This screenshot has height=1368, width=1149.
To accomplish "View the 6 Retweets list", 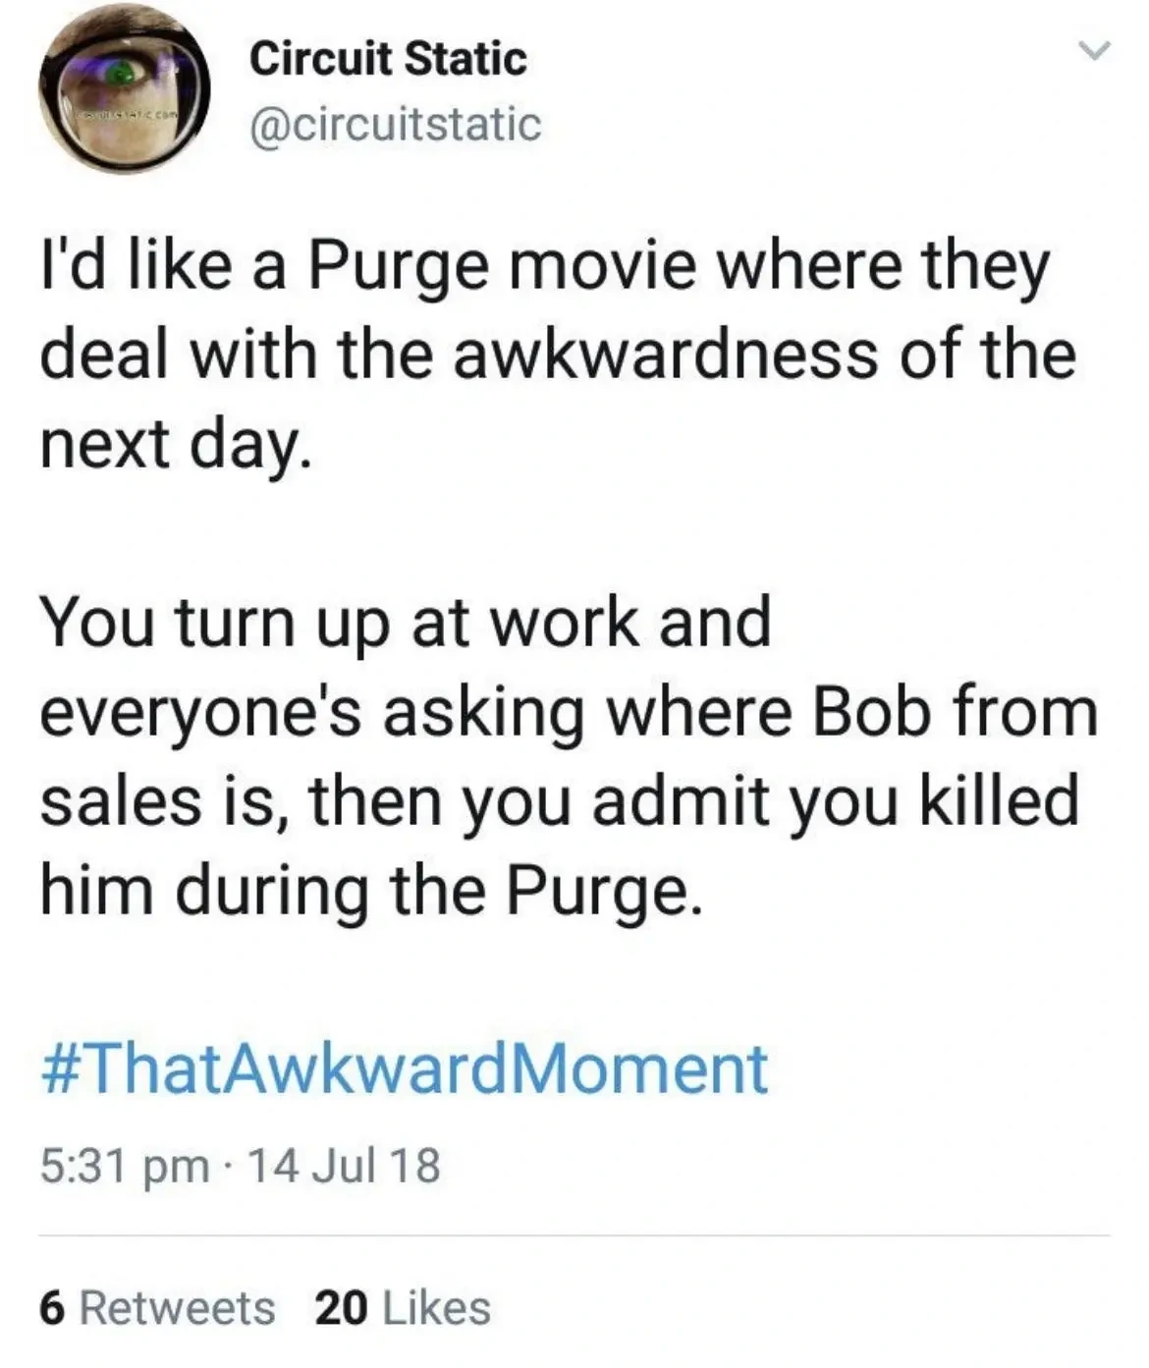I will (x=157, y=1308).
